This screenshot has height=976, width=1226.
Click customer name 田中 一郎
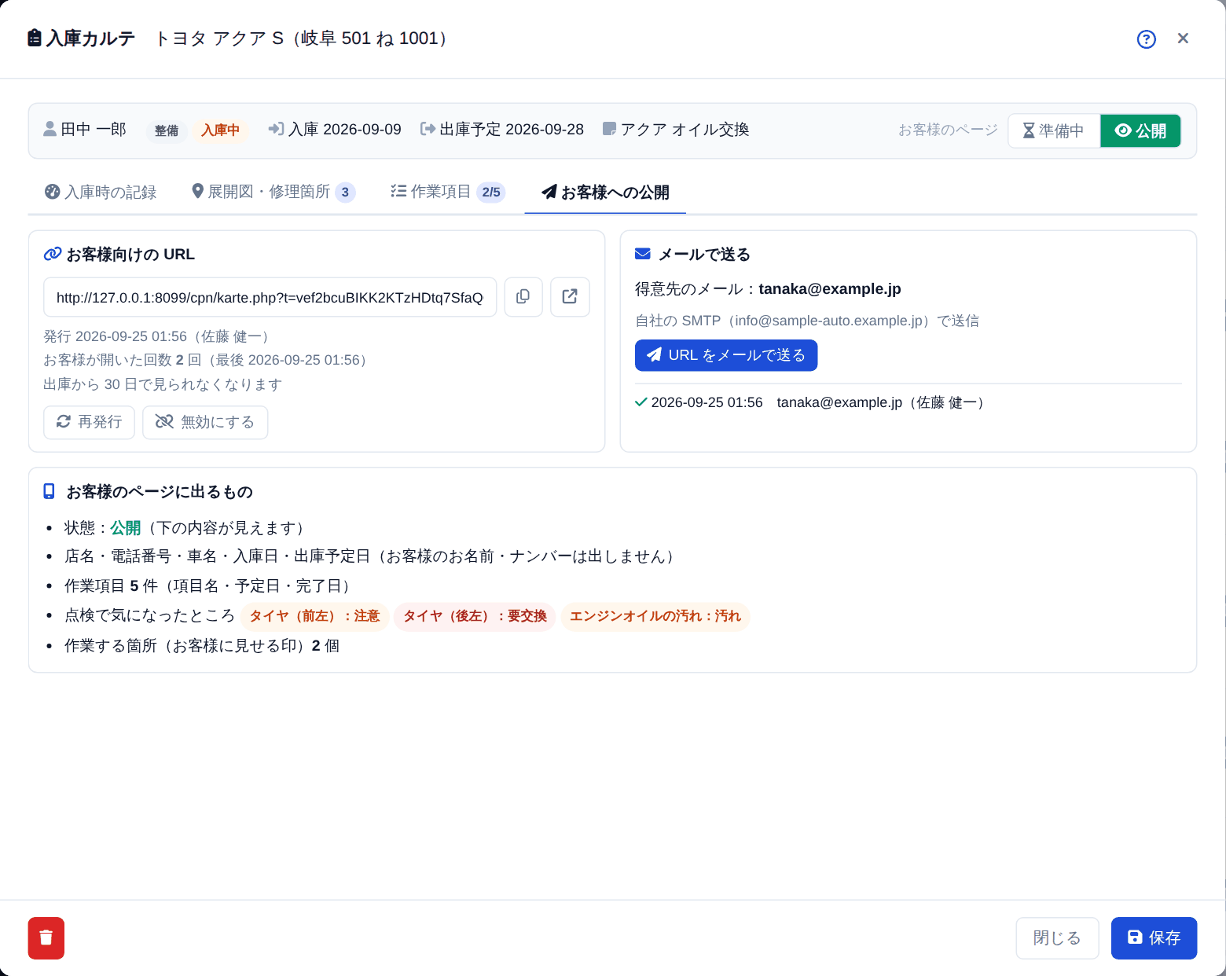94,129
